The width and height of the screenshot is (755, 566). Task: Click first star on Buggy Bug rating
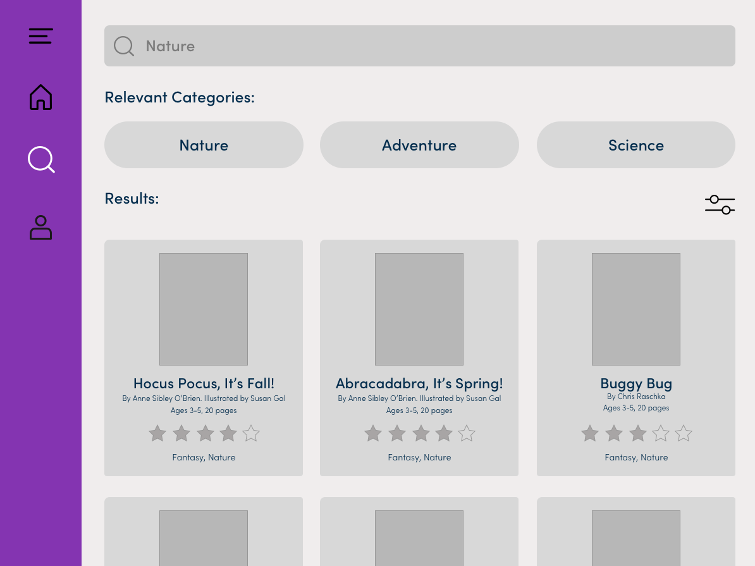pyautogui.click(x=590, y=434)
